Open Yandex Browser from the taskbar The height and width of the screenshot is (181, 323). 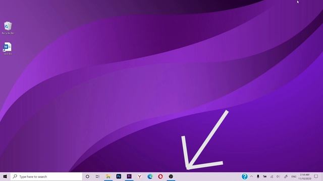tap(140, 176)
